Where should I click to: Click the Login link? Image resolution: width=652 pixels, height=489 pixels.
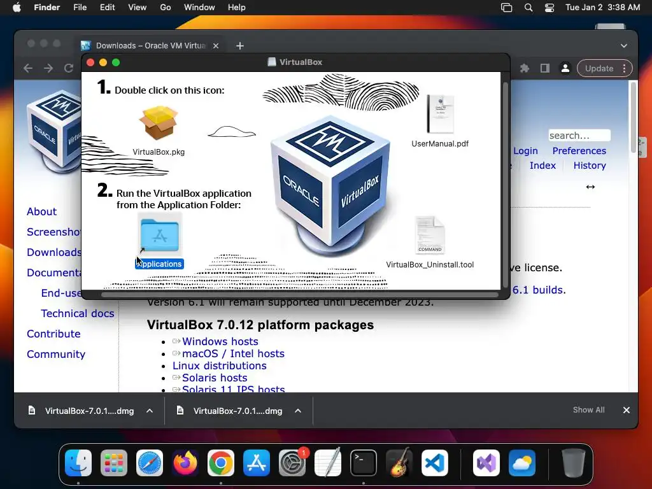pos(525,151)
